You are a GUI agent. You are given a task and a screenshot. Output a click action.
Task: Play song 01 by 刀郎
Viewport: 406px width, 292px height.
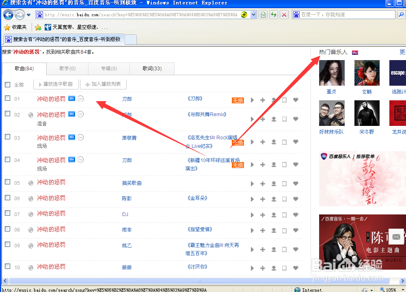click(252, 100)
